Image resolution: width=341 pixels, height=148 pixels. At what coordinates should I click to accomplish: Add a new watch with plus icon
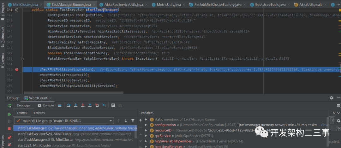pyautogui.click(x=140, y=120)
